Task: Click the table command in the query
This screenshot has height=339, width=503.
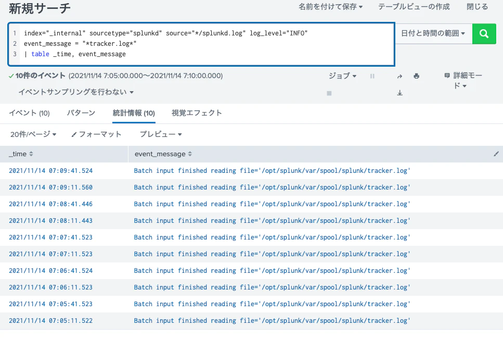Action: pyautogui.click(x=41, y=54)
